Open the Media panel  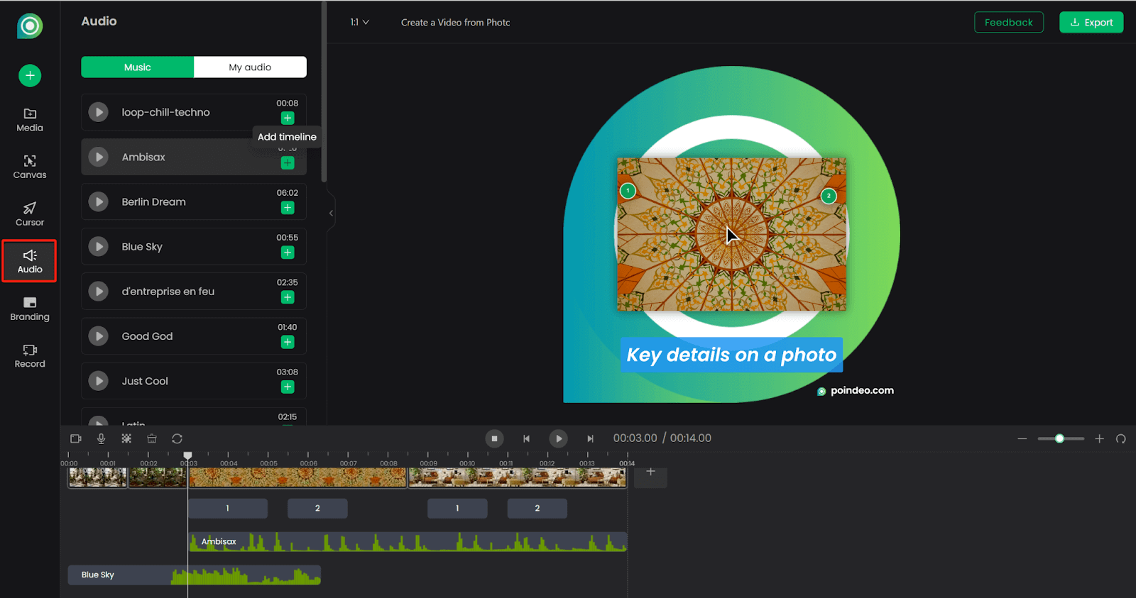(30, 120)
